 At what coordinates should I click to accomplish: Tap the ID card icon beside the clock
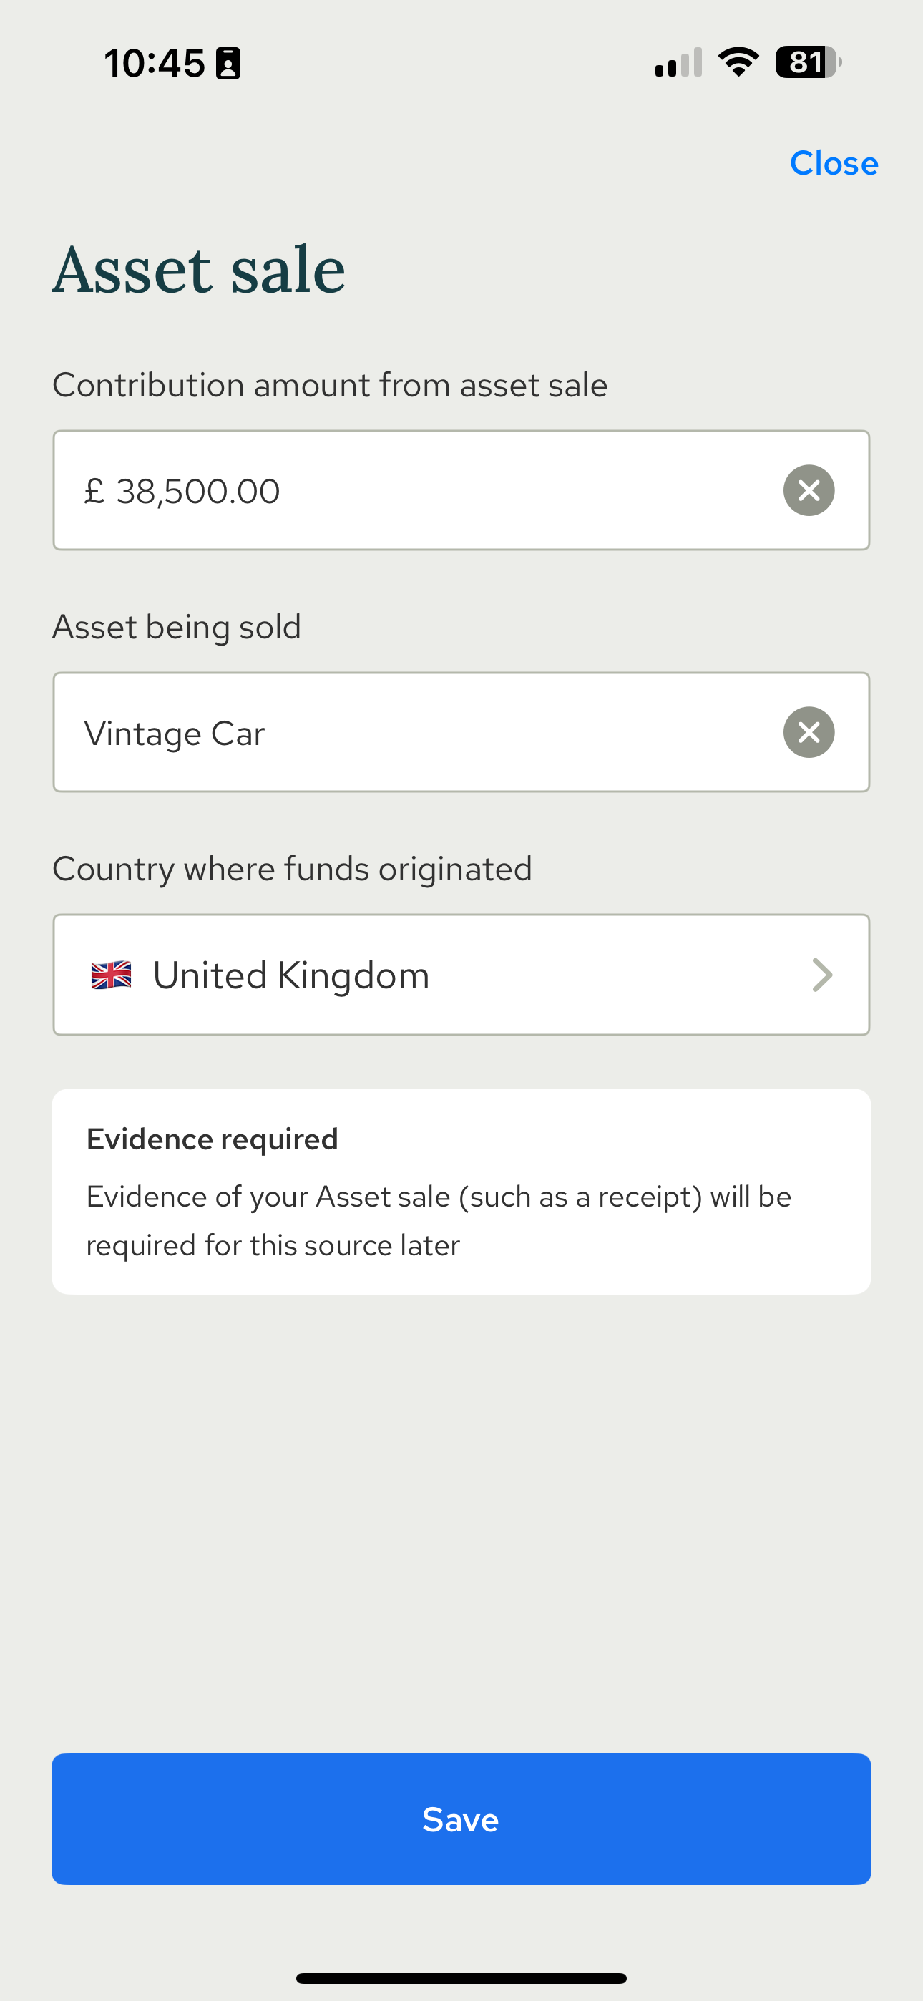(228, 63)
